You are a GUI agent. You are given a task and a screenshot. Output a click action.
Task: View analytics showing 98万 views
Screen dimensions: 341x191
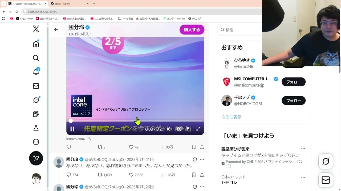[167, 147]
